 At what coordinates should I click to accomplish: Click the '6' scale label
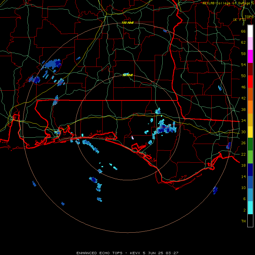245,199
